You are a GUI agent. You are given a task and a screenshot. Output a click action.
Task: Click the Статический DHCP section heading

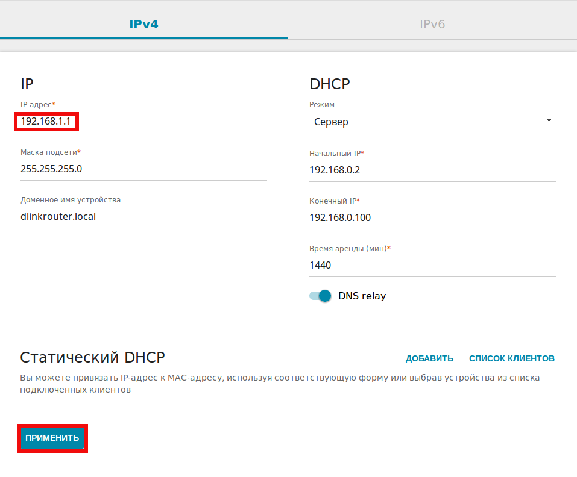tap(92, 357)
